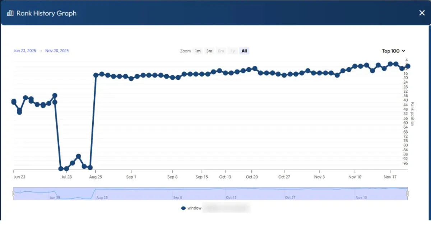Open the Top 100 dropdown

click(394, 51)
